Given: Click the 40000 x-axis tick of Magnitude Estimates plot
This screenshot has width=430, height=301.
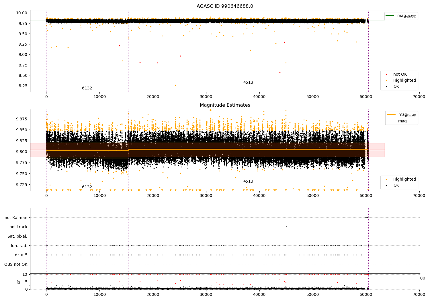Looking at the screenshot, I should (259, 196).
